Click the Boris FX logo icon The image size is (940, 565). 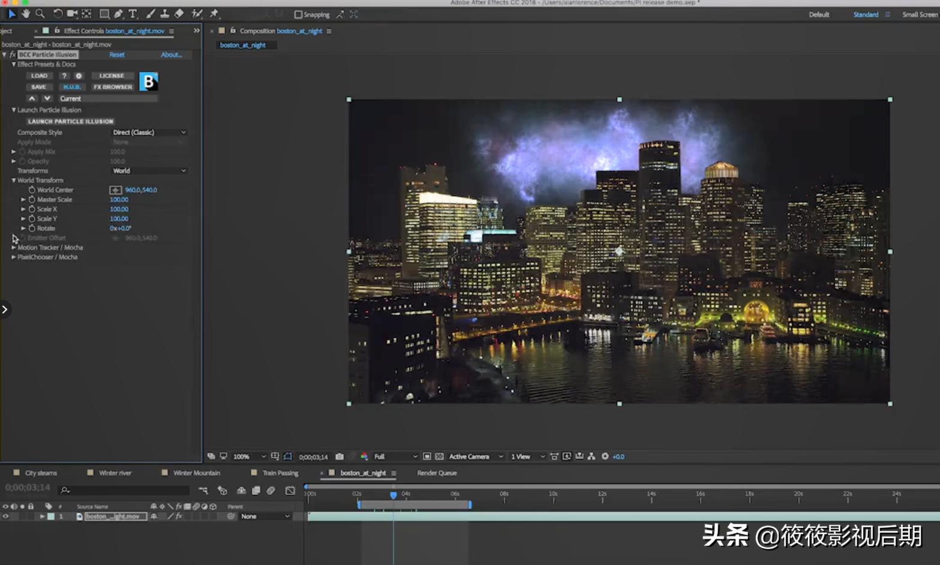pos(148,81)
